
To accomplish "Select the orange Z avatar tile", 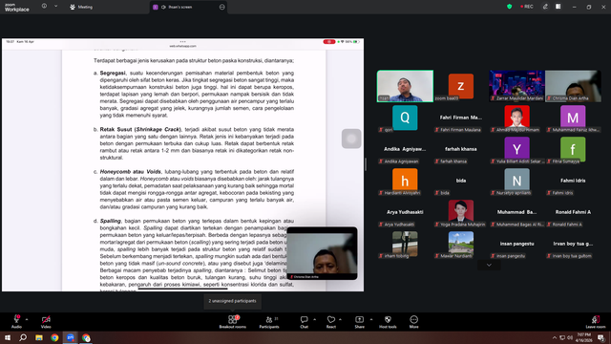I will click(x=461, y=86).
